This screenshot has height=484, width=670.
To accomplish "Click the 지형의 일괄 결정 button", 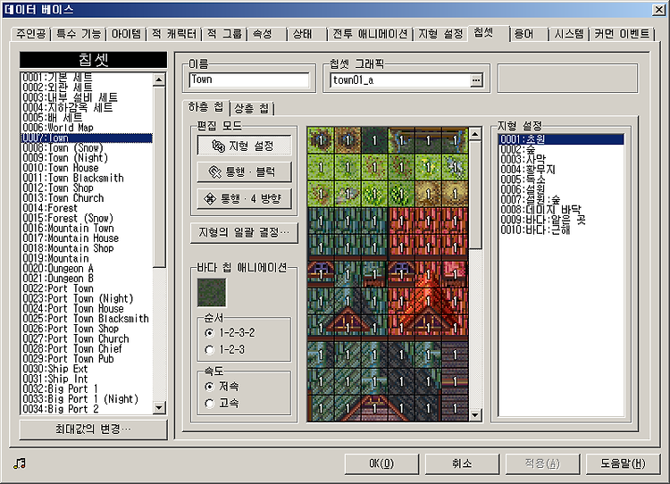I will pos(244,233).
